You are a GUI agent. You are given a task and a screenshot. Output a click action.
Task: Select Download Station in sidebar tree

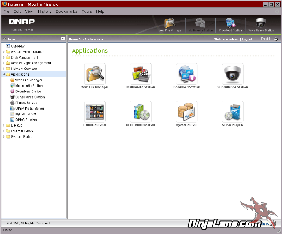[x=28, y=91]
